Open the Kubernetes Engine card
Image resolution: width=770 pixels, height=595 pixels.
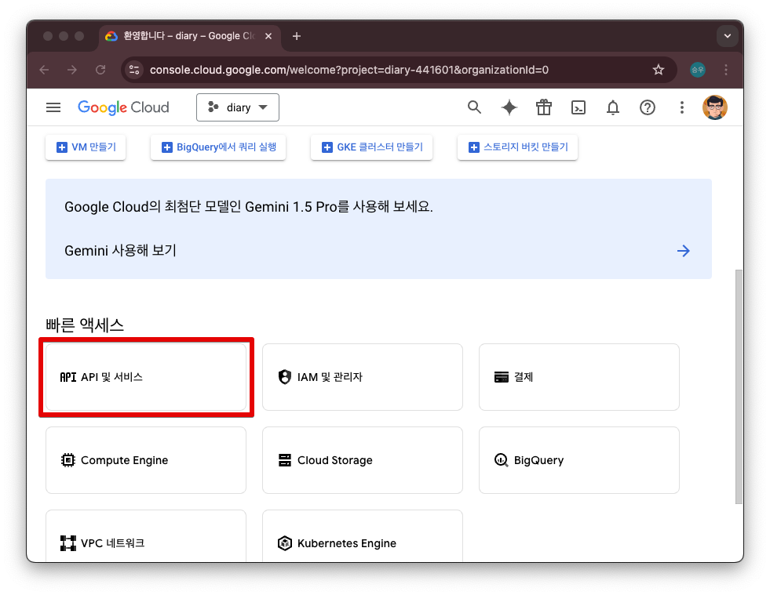tap(363, 536)
